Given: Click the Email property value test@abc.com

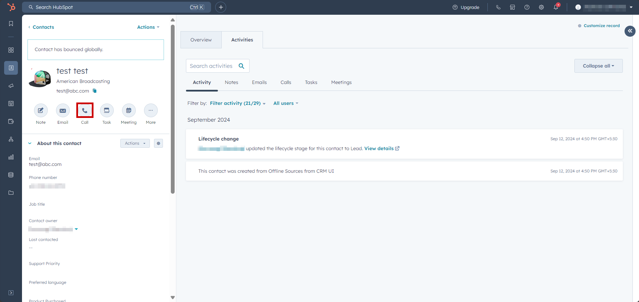Looking at the screenshot, I should (x=45, y=164).
